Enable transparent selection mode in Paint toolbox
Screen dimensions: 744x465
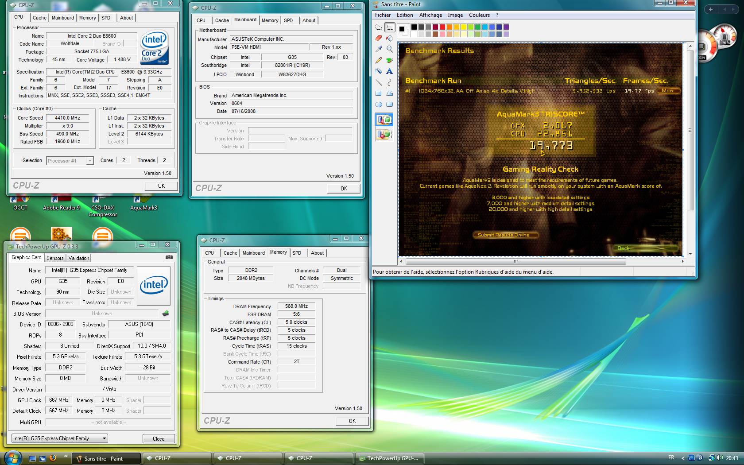[x=384, y=134]
